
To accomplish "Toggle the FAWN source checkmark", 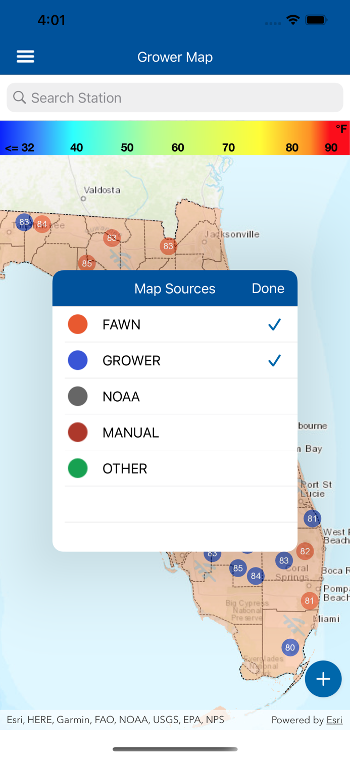I will pyautogui.click(x=274, y=324).
